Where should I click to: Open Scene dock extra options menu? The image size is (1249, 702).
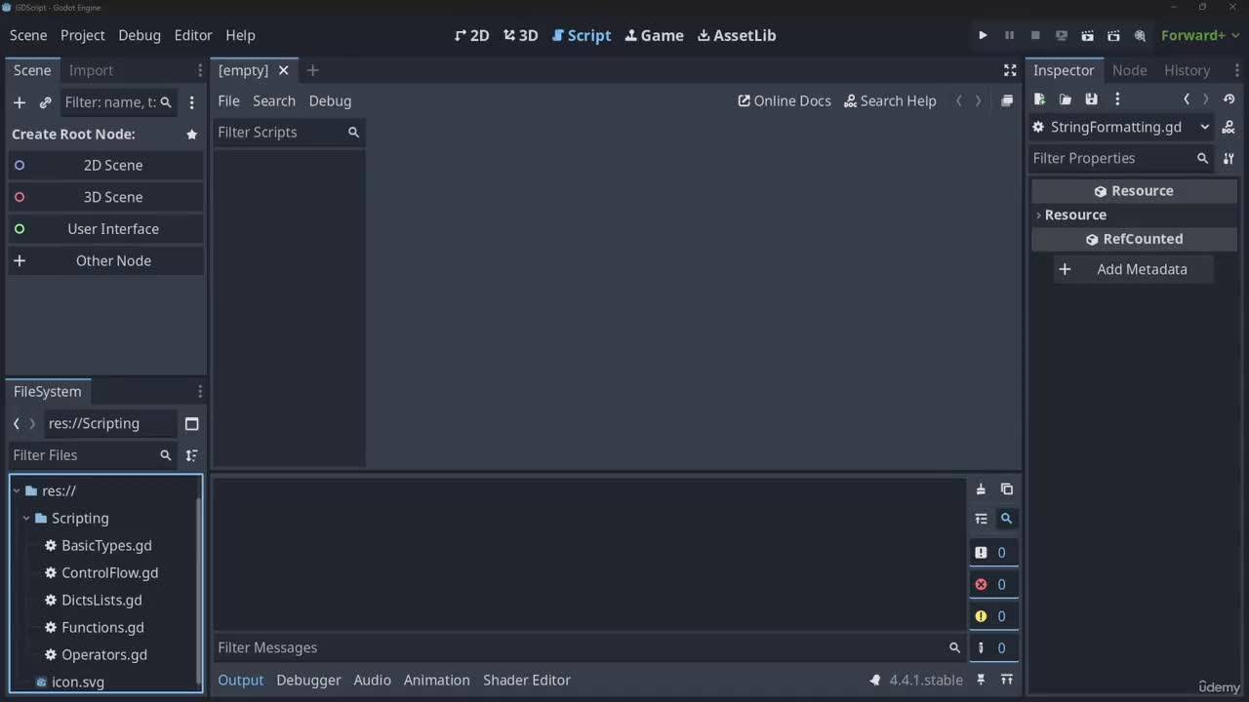[191, 102]
